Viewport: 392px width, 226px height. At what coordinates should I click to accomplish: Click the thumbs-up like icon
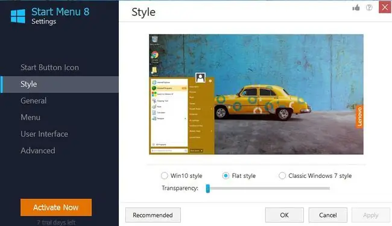[x=356, y=8]
